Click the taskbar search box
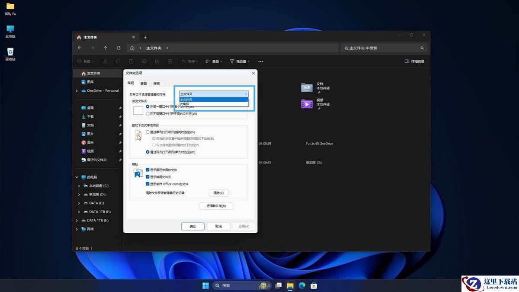The image size is (519, 292). tap(242, 286)
